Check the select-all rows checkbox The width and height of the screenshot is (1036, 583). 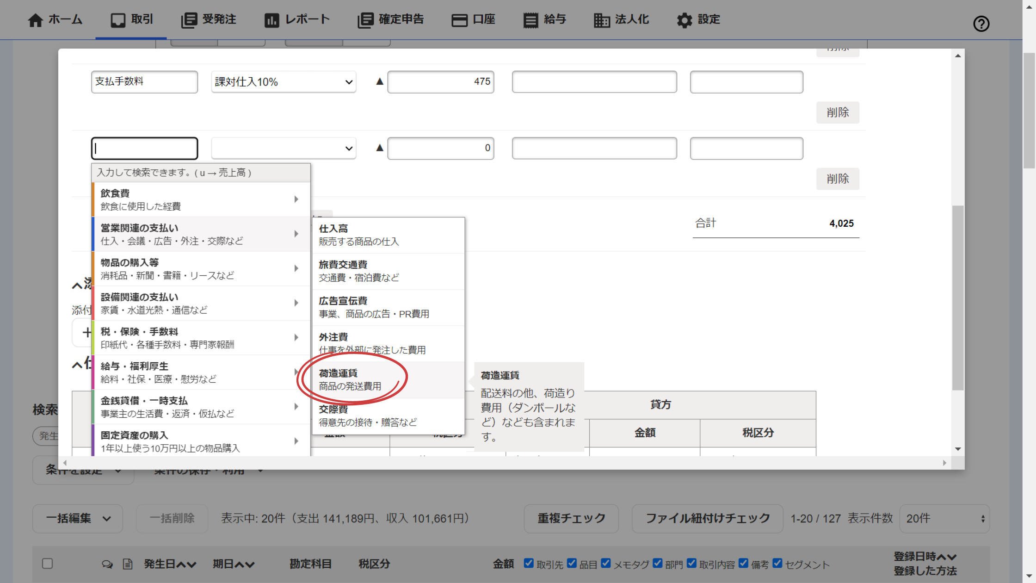[47, 564]
